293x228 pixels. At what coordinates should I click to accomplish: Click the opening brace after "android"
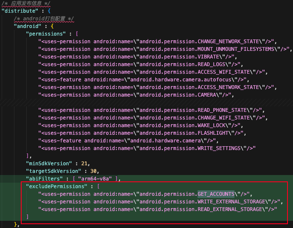click(x=52, y=26)
